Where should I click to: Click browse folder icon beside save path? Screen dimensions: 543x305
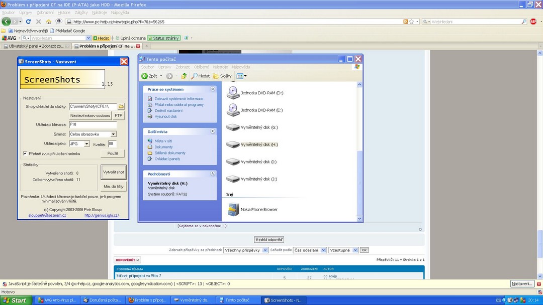click(x=121, y=106)
